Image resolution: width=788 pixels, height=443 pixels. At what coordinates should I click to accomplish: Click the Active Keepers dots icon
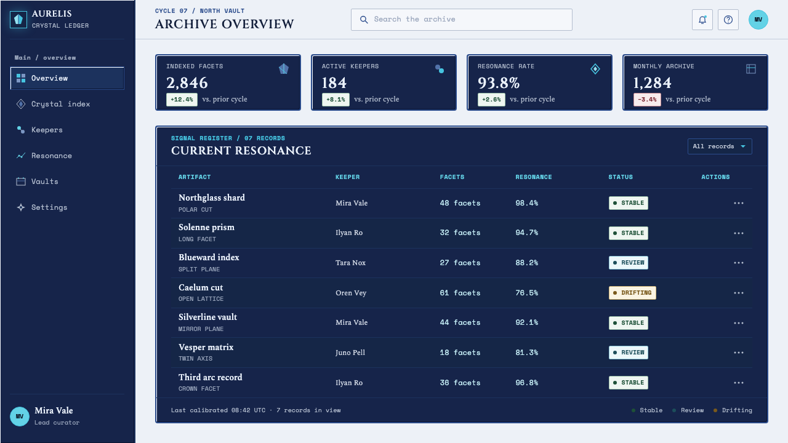[x=440, y=69]
